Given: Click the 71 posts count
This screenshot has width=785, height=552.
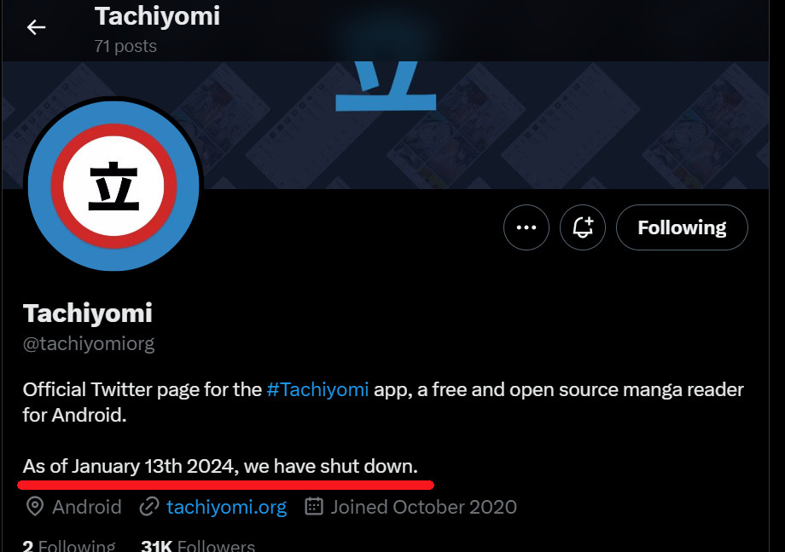Looking at the screenshot, I should pos(125,46).
